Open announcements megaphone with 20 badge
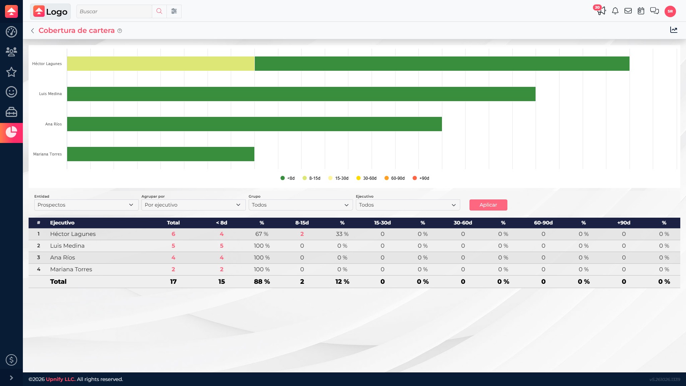The height and width of the screenshot is (386, 686). (601, 10)
